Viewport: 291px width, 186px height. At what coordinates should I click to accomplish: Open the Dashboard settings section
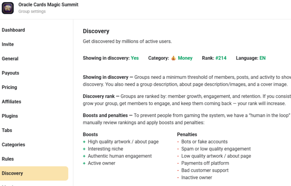point(13,30)
